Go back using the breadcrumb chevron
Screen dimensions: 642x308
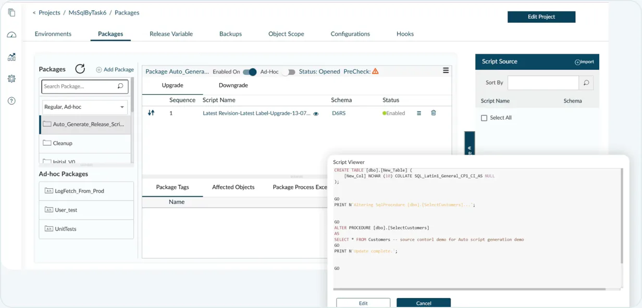point(34,12)
